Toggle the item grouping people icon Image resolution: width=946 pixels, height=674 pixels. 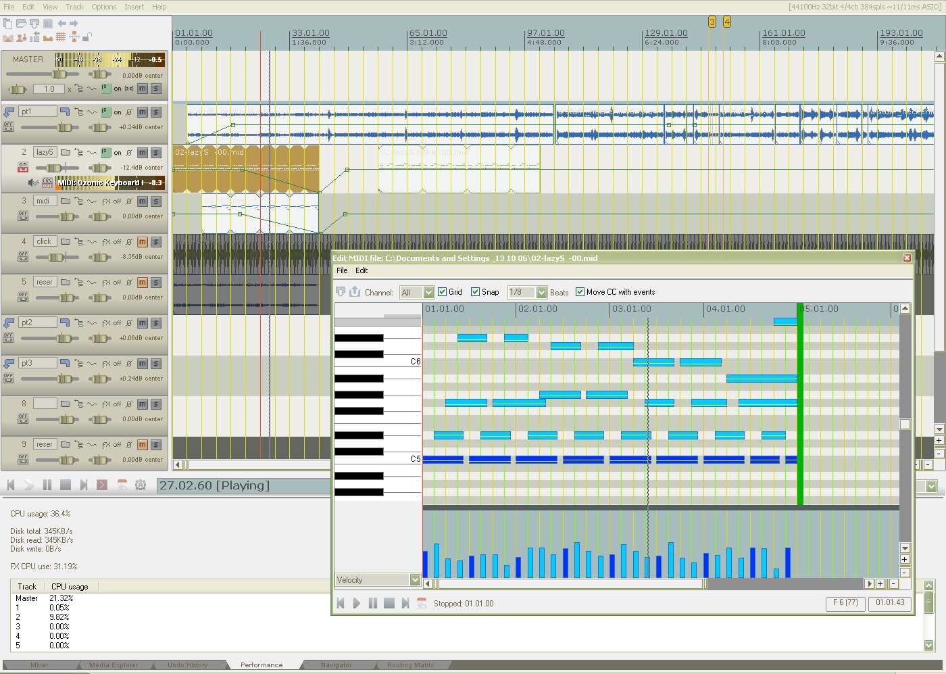[22, 37]
